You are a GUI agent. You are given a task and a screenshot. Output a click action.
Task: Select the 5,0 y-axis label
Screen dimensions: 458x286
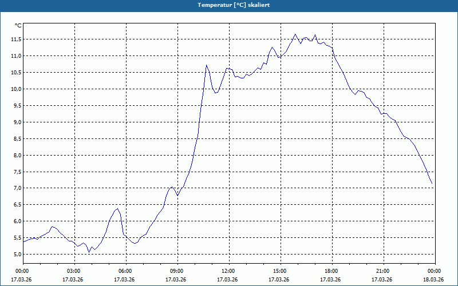point(17,255)
